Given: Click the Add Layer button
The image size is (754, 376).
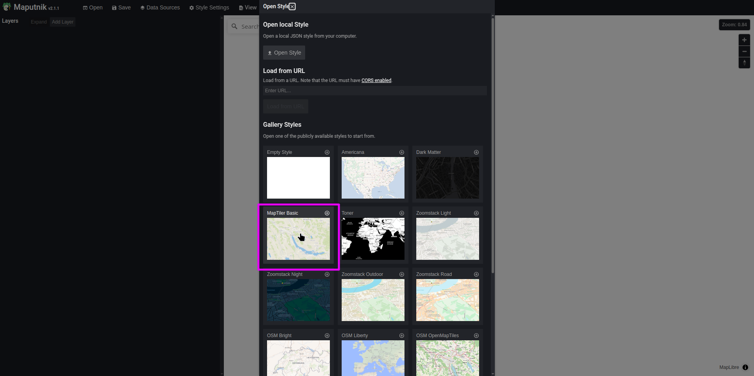Looking at the screenshot, I should coord(62,22).
